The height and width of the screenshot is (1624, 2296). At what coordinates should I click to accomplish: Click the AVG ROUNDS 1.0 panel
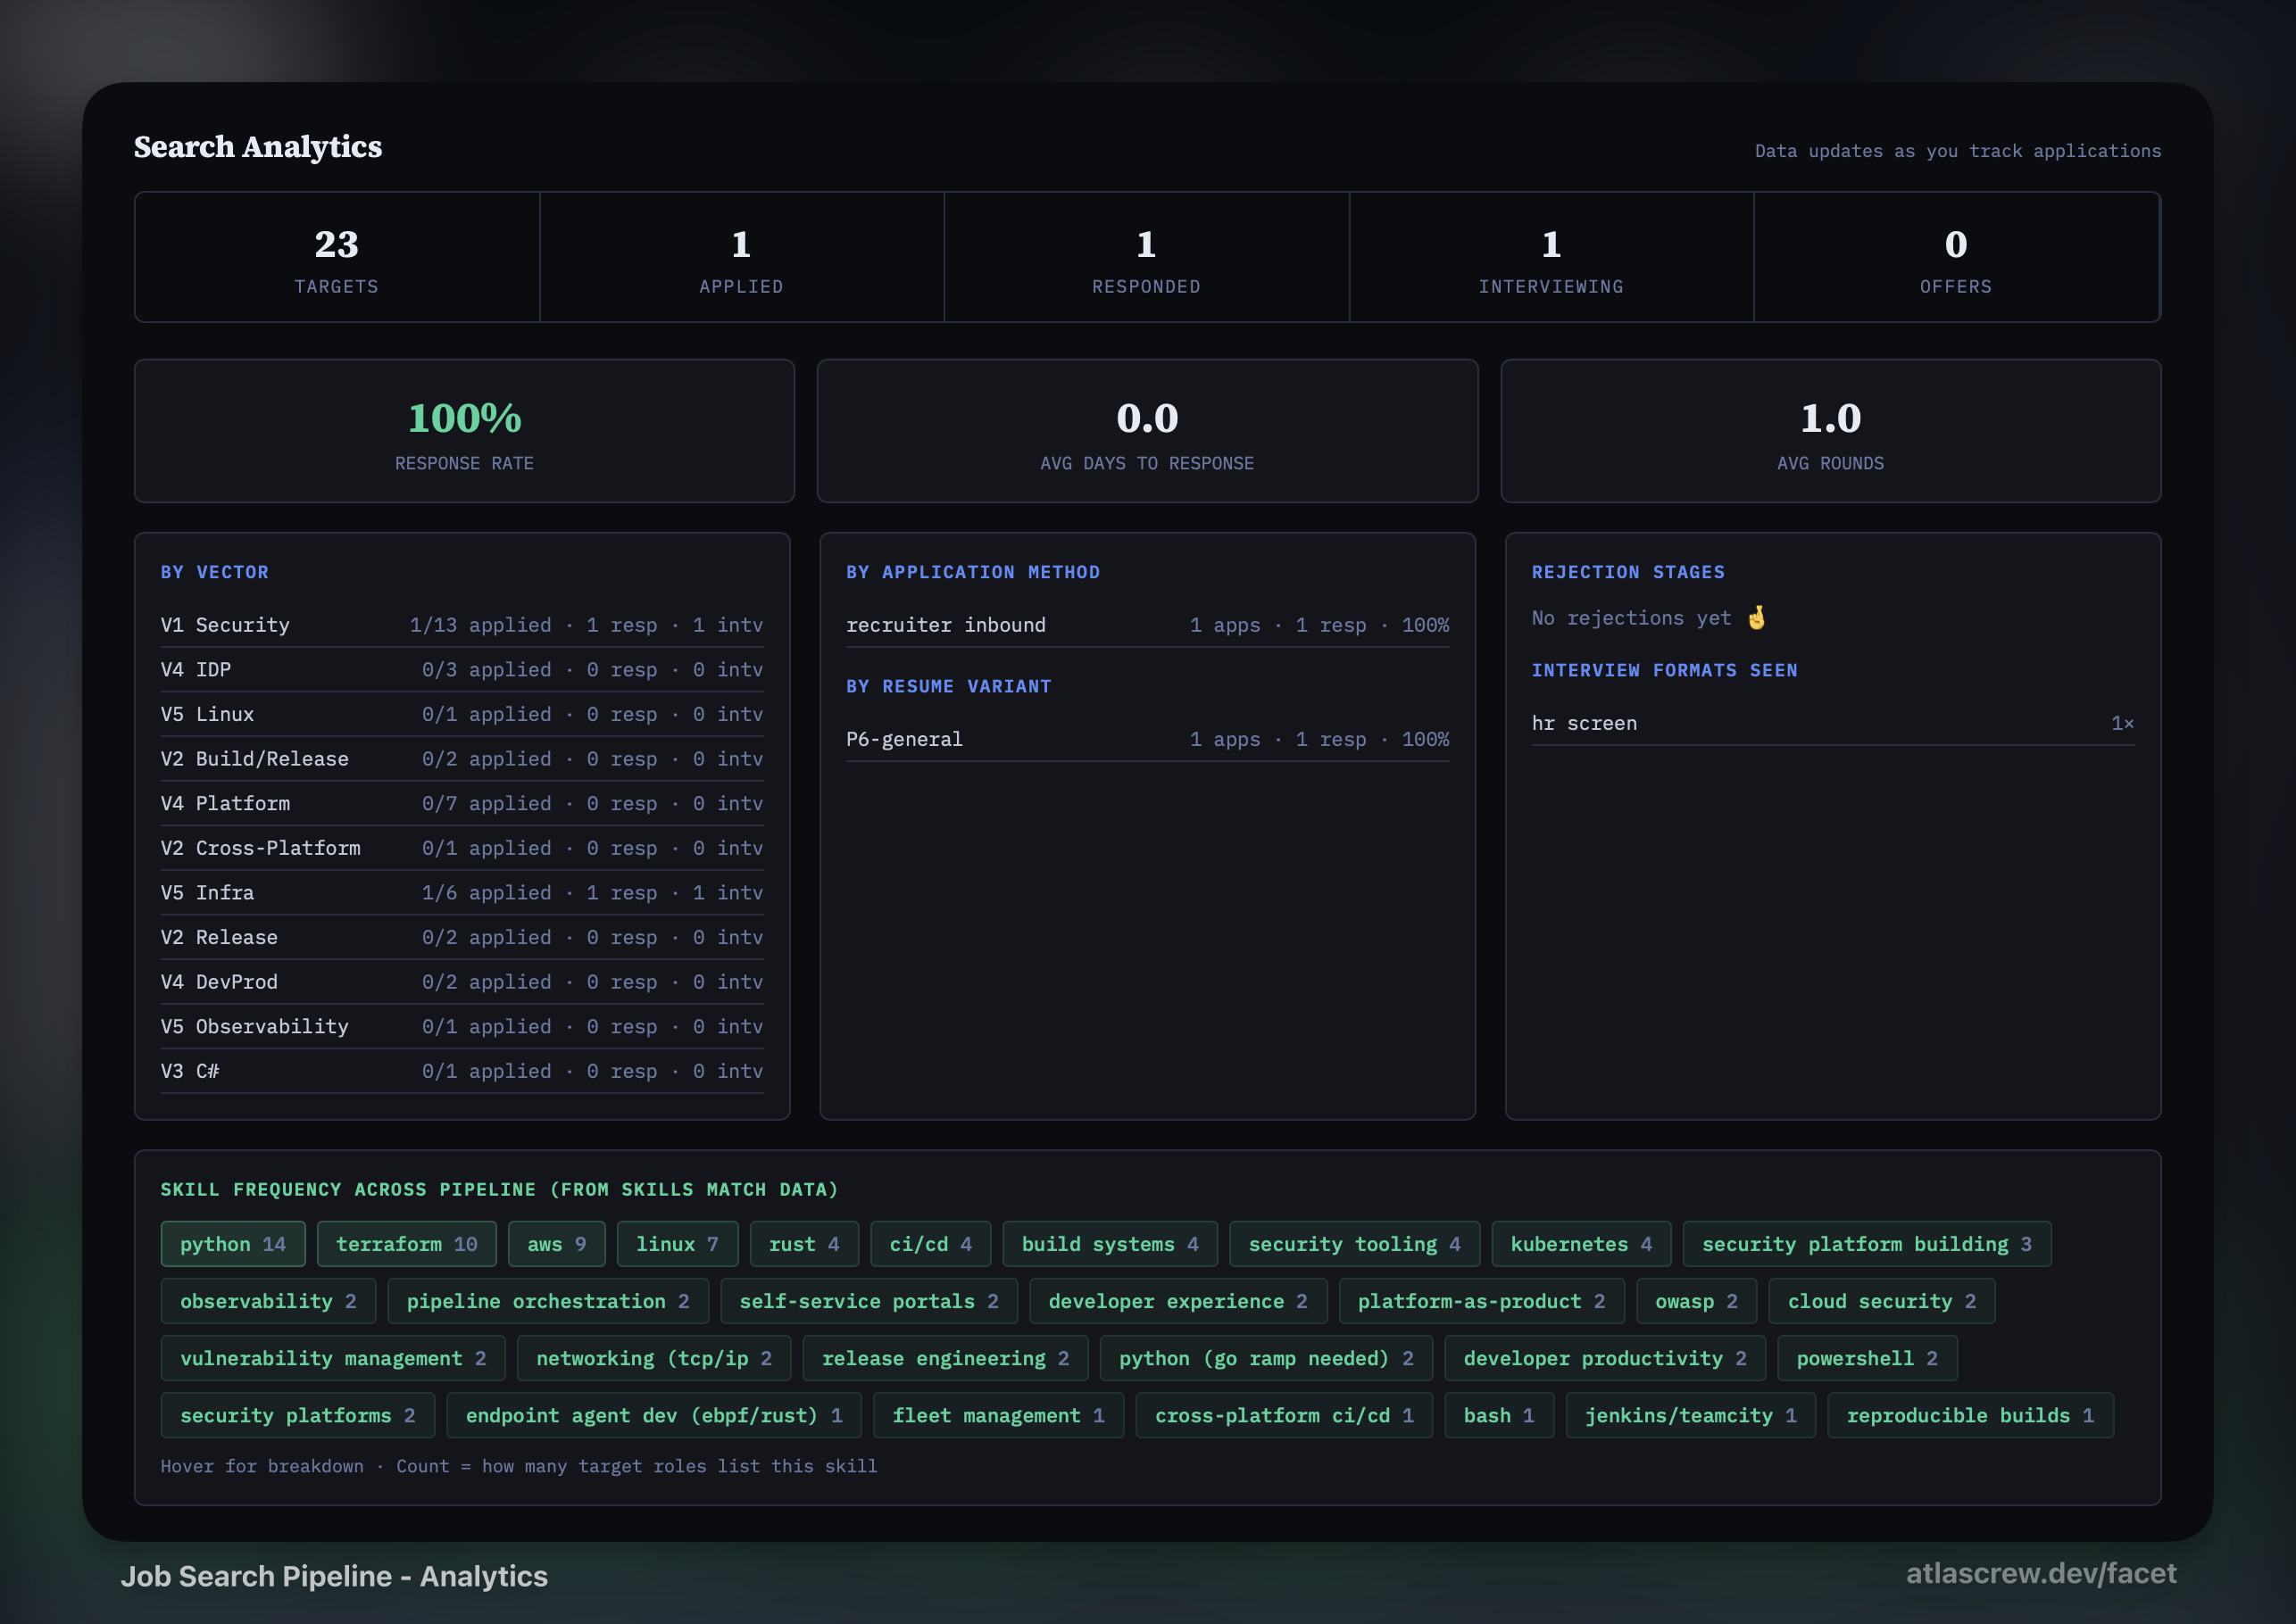coord(1830,431)
